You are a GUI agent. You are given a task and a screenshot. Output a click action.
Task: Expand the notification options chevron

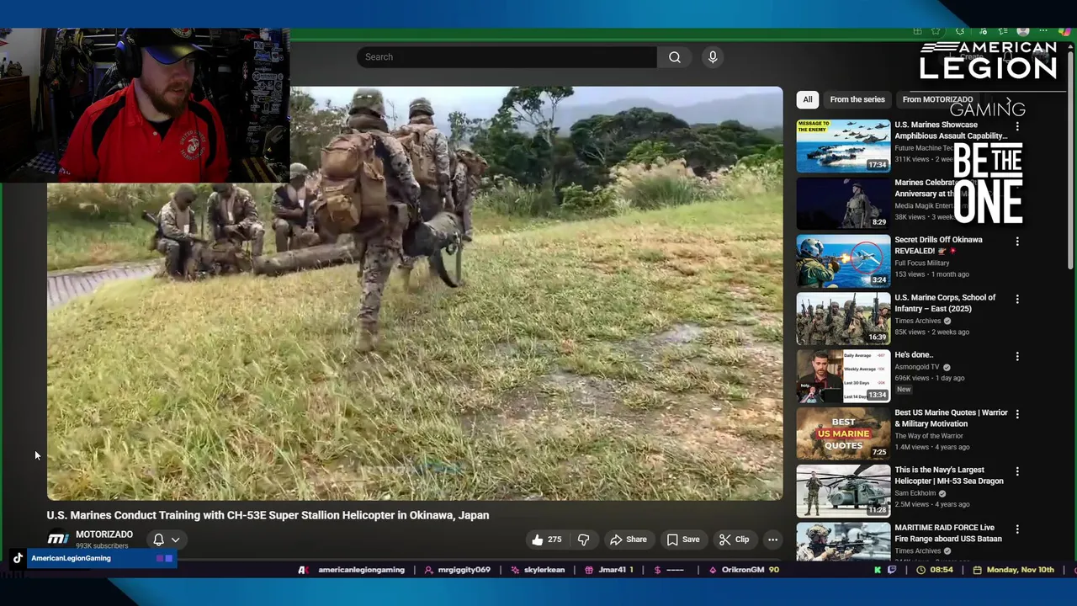pos(175,540)
